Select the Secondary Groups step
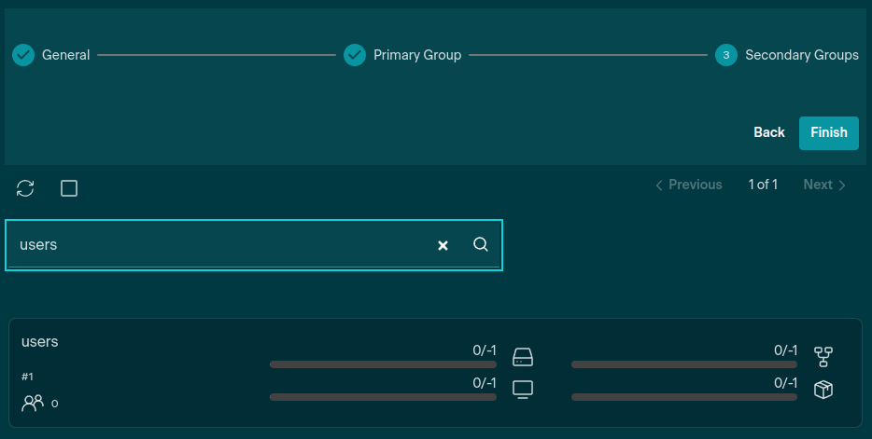The width and height of the screenshot is (872, 439). (x=787, y=55)
